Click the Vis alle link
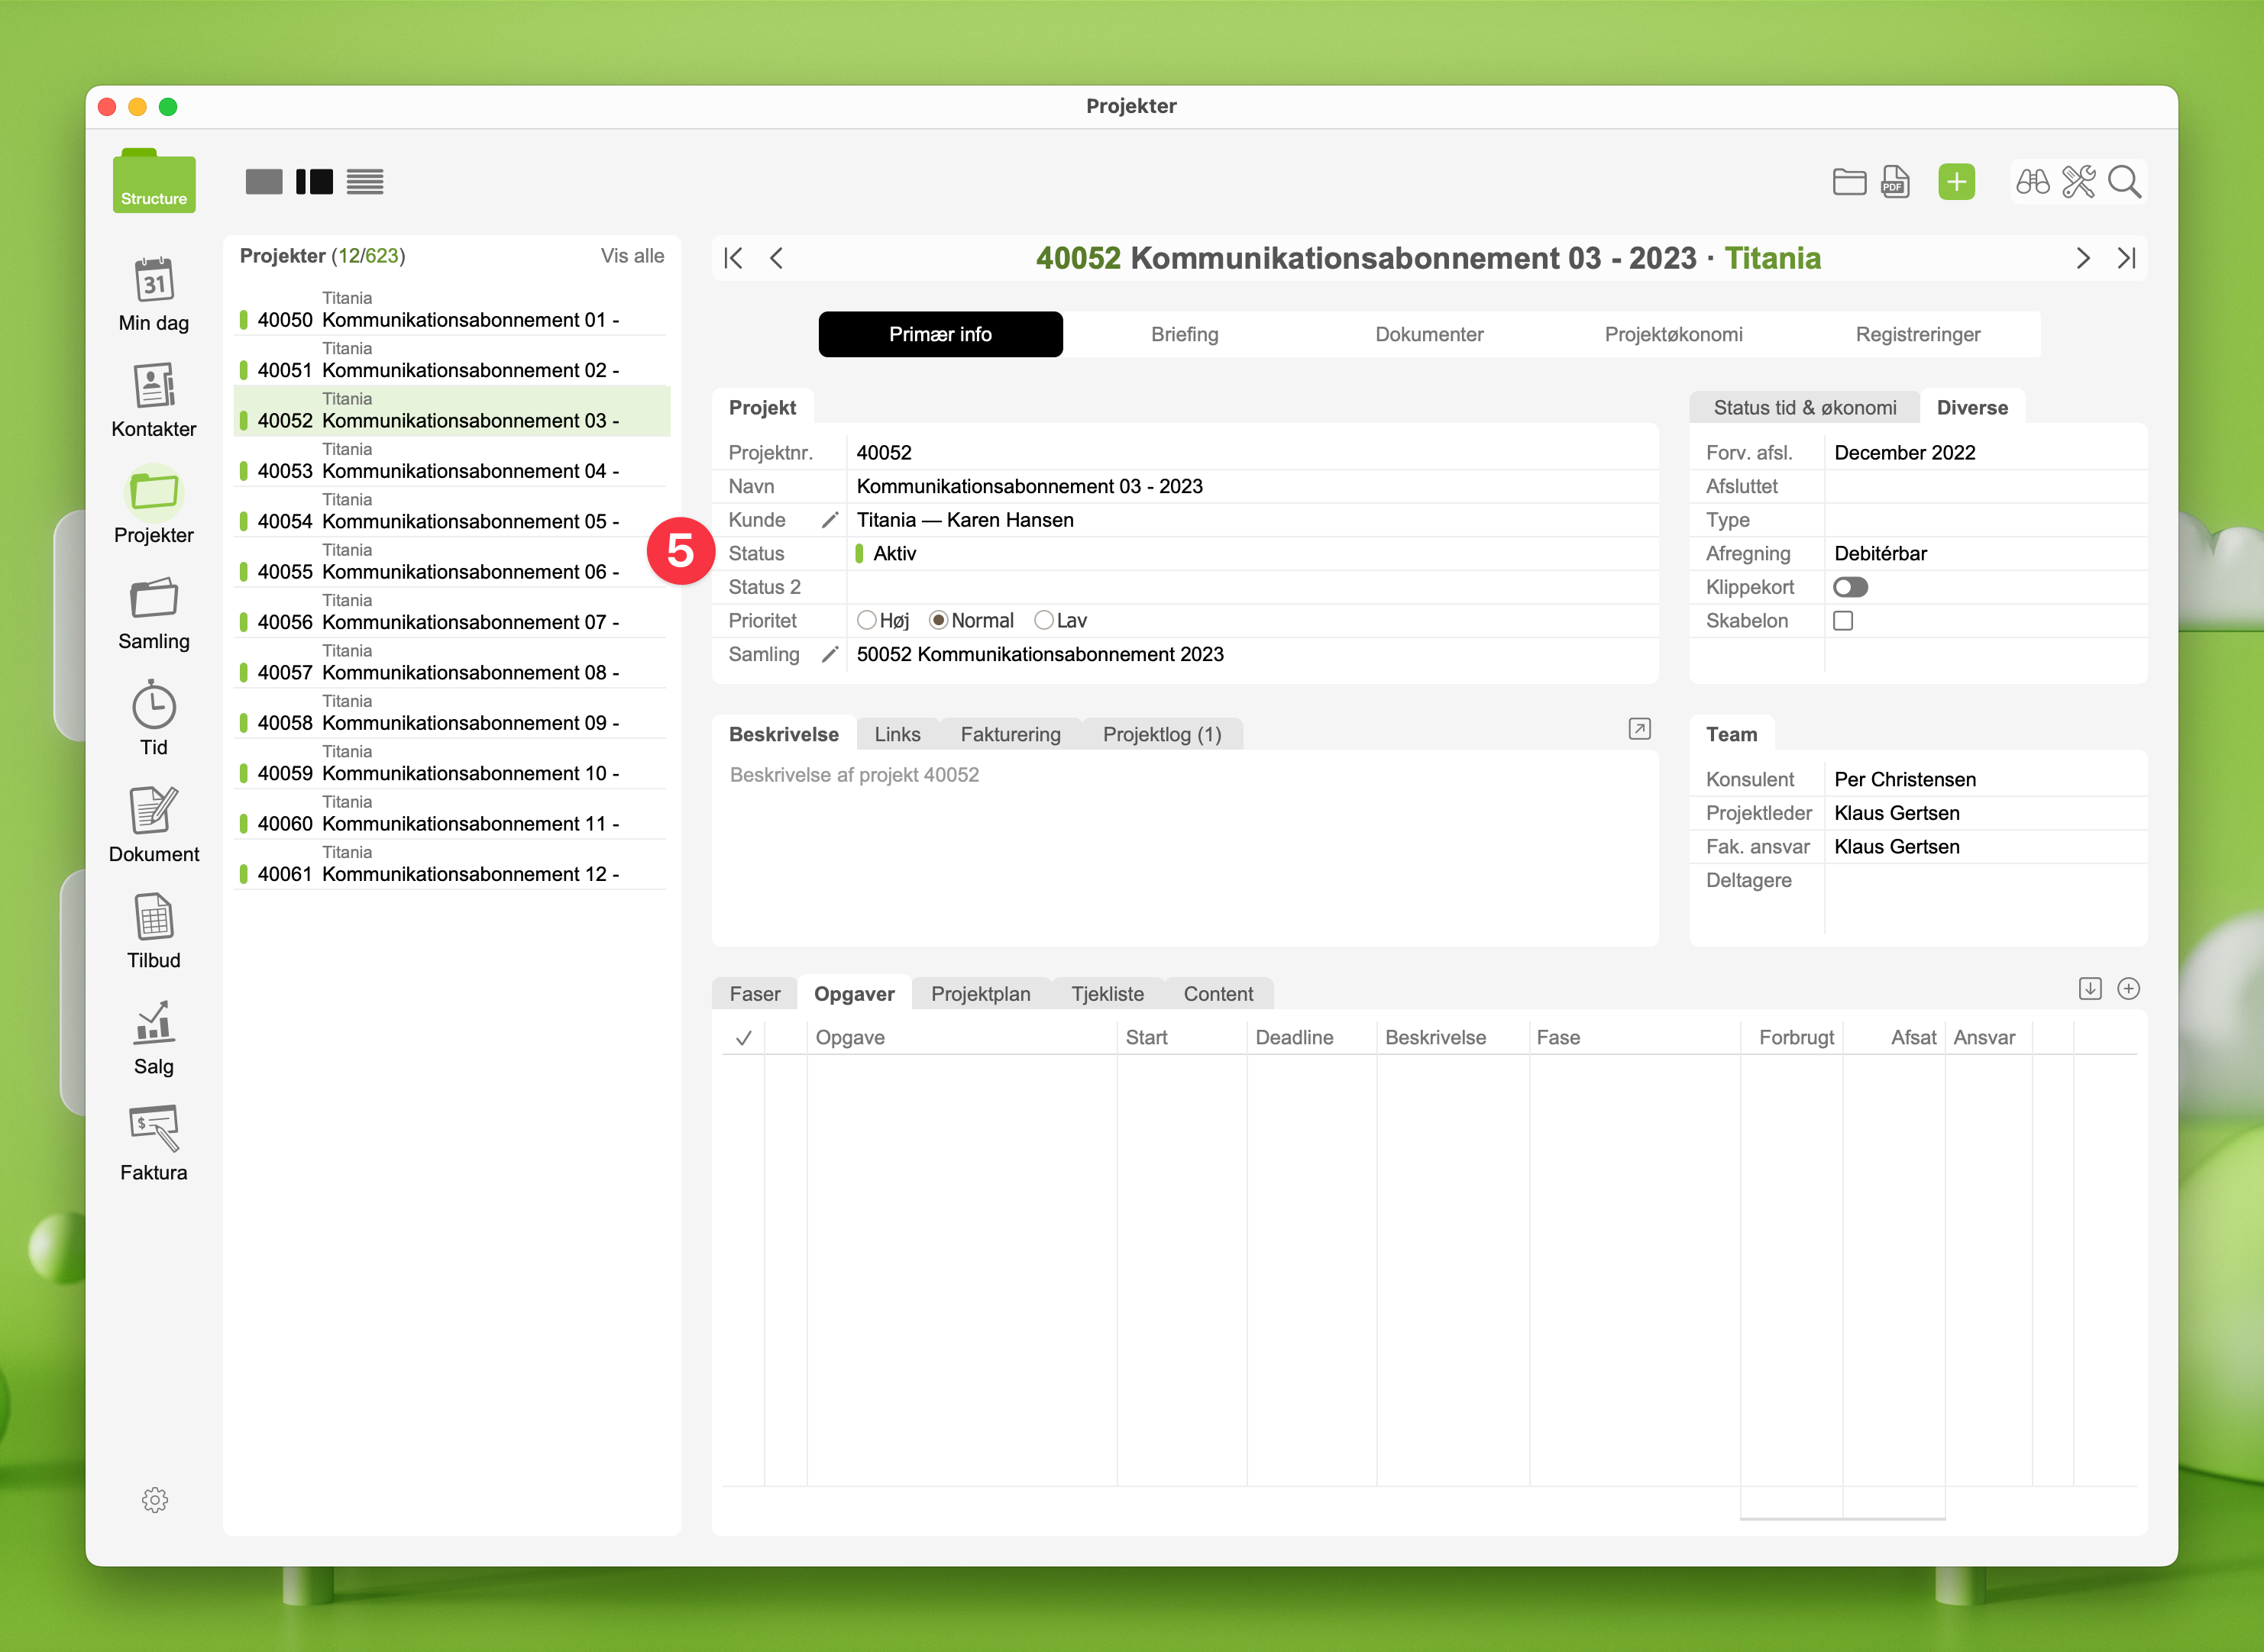The height and width of the screenshot is (1652, 2264). 631,256
